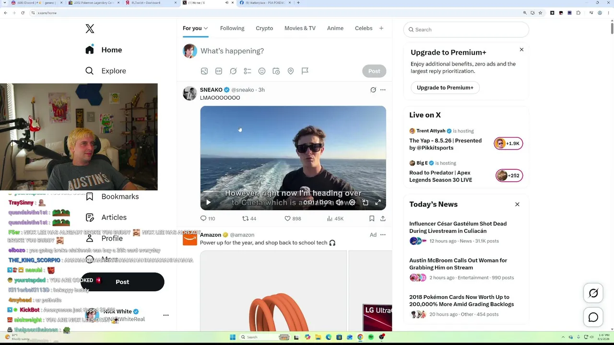Image resolution: width=614 pixels, height=345 pixels.
Task: Switch to the Celebs tab
Action: click(364, 28)
